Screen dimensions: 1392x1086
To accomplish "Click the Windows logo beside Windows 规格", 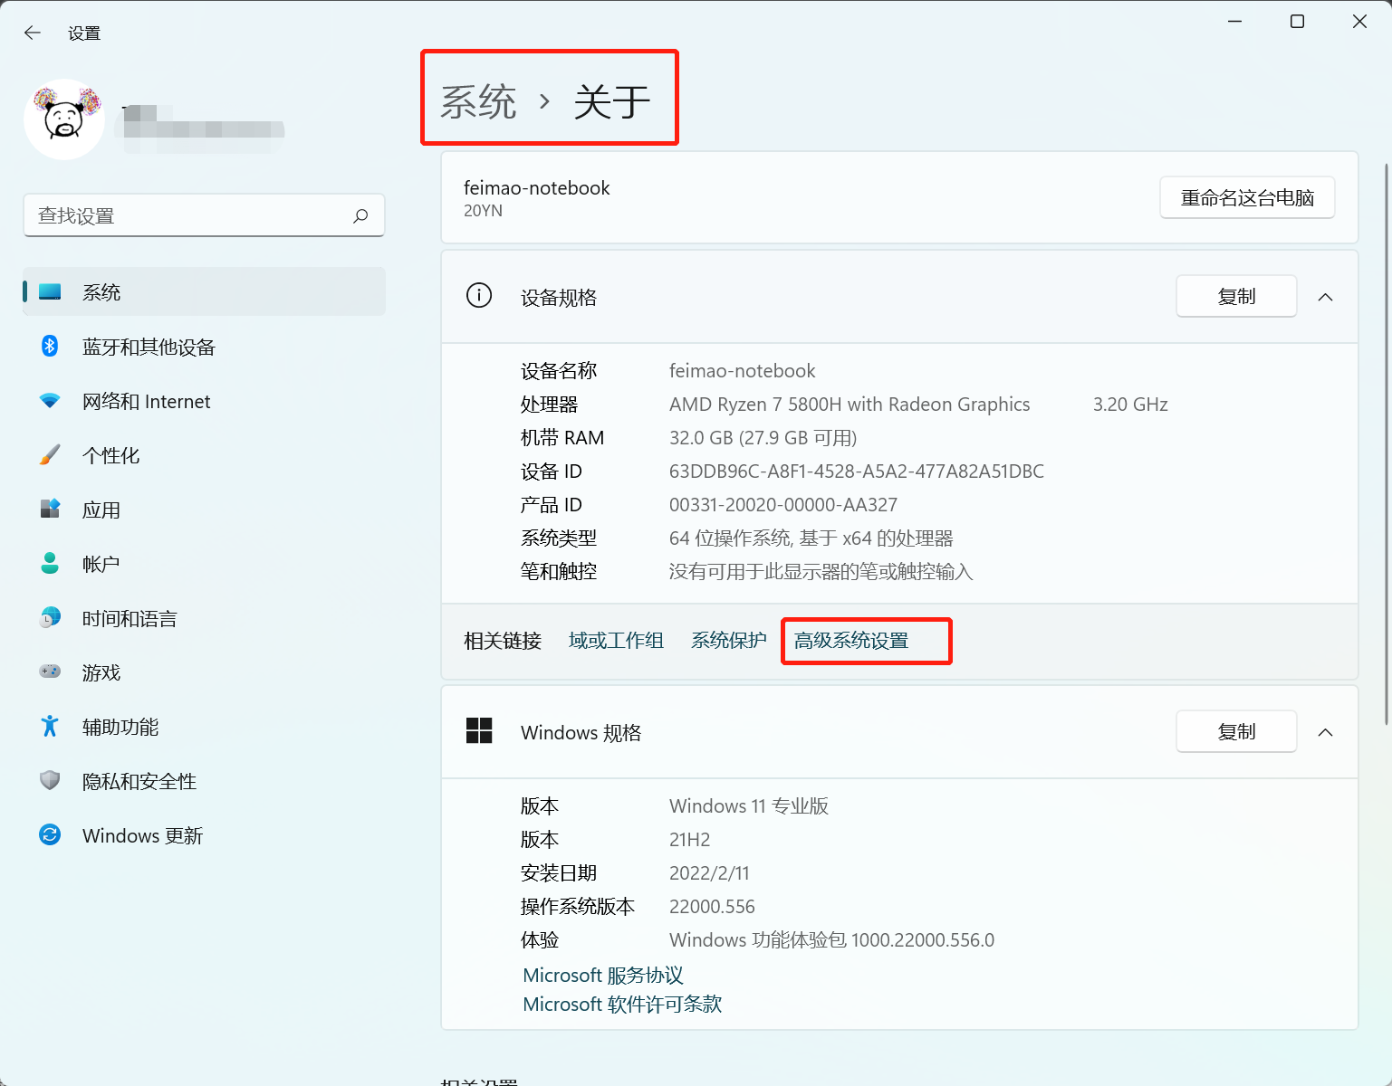I will click(479, 730).
